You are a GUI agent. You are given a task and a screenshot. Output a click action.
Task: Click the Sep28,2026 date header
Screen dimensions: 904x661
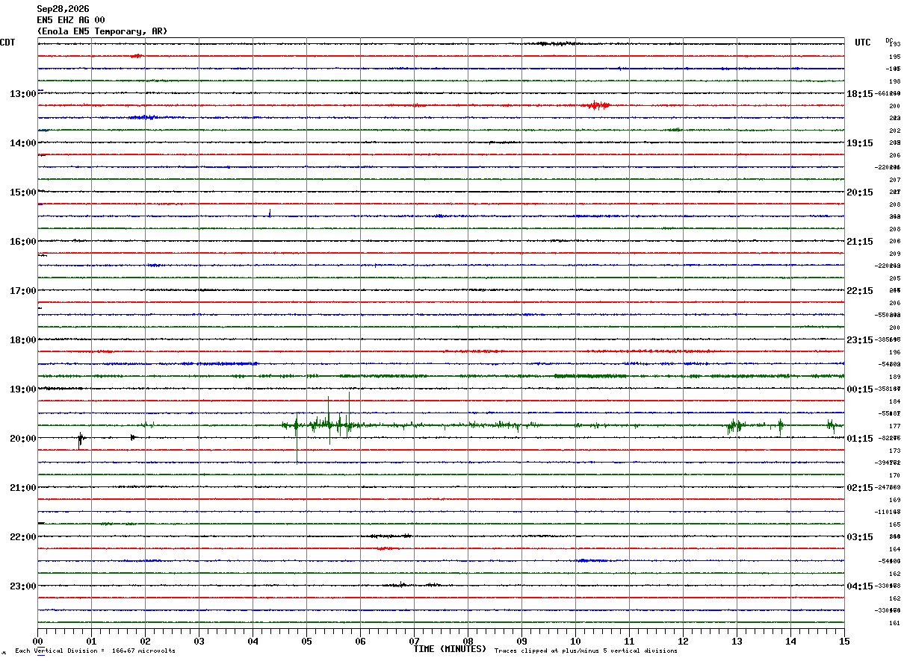(63, 9)
